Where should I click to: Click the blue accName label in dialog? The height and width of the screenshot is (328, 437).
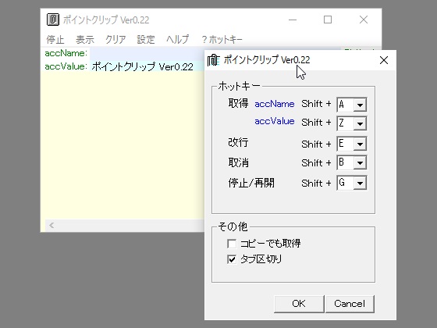(275, 104)
